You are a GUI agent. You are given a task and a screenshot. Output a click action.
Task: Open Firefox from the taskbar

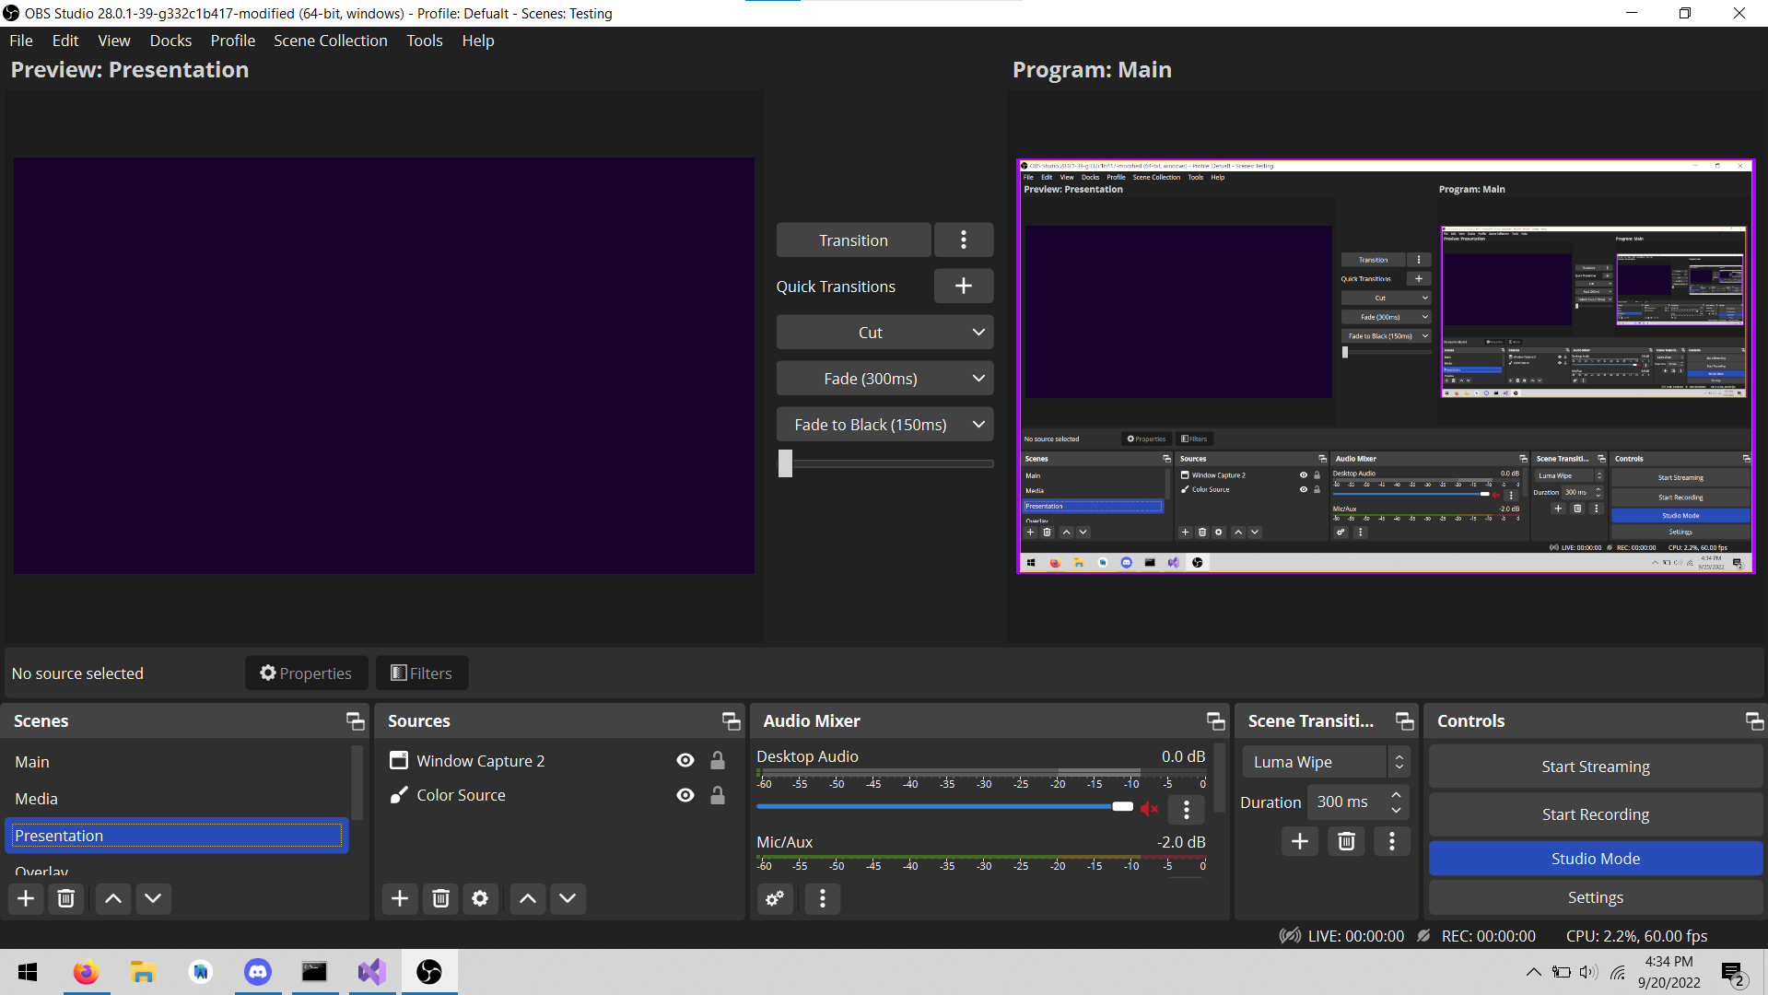(x=86, y=972)
